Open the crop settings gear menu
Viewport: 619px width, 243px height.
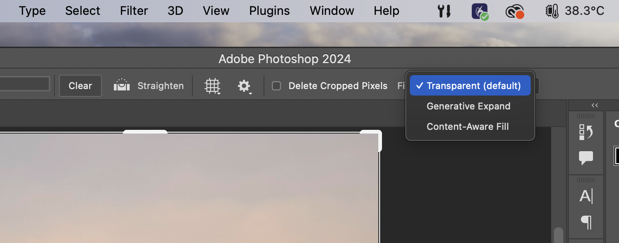[244, 86]
